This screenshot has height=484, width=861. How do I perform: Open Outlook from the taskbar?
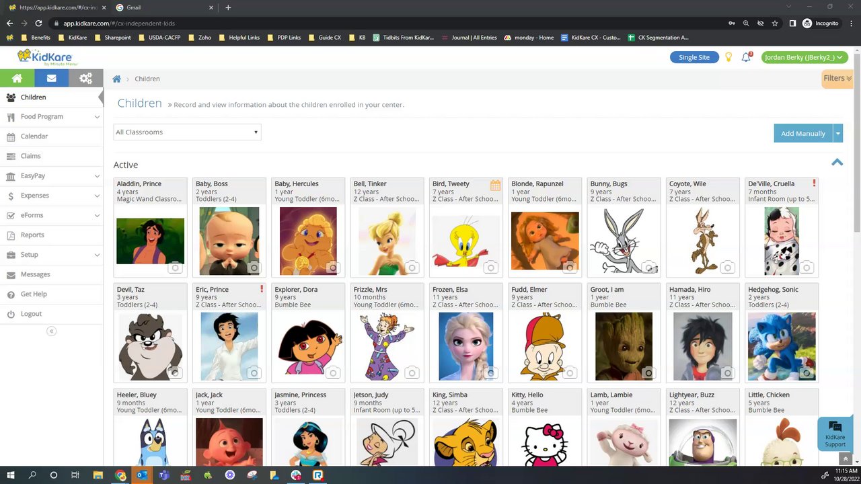142,475
